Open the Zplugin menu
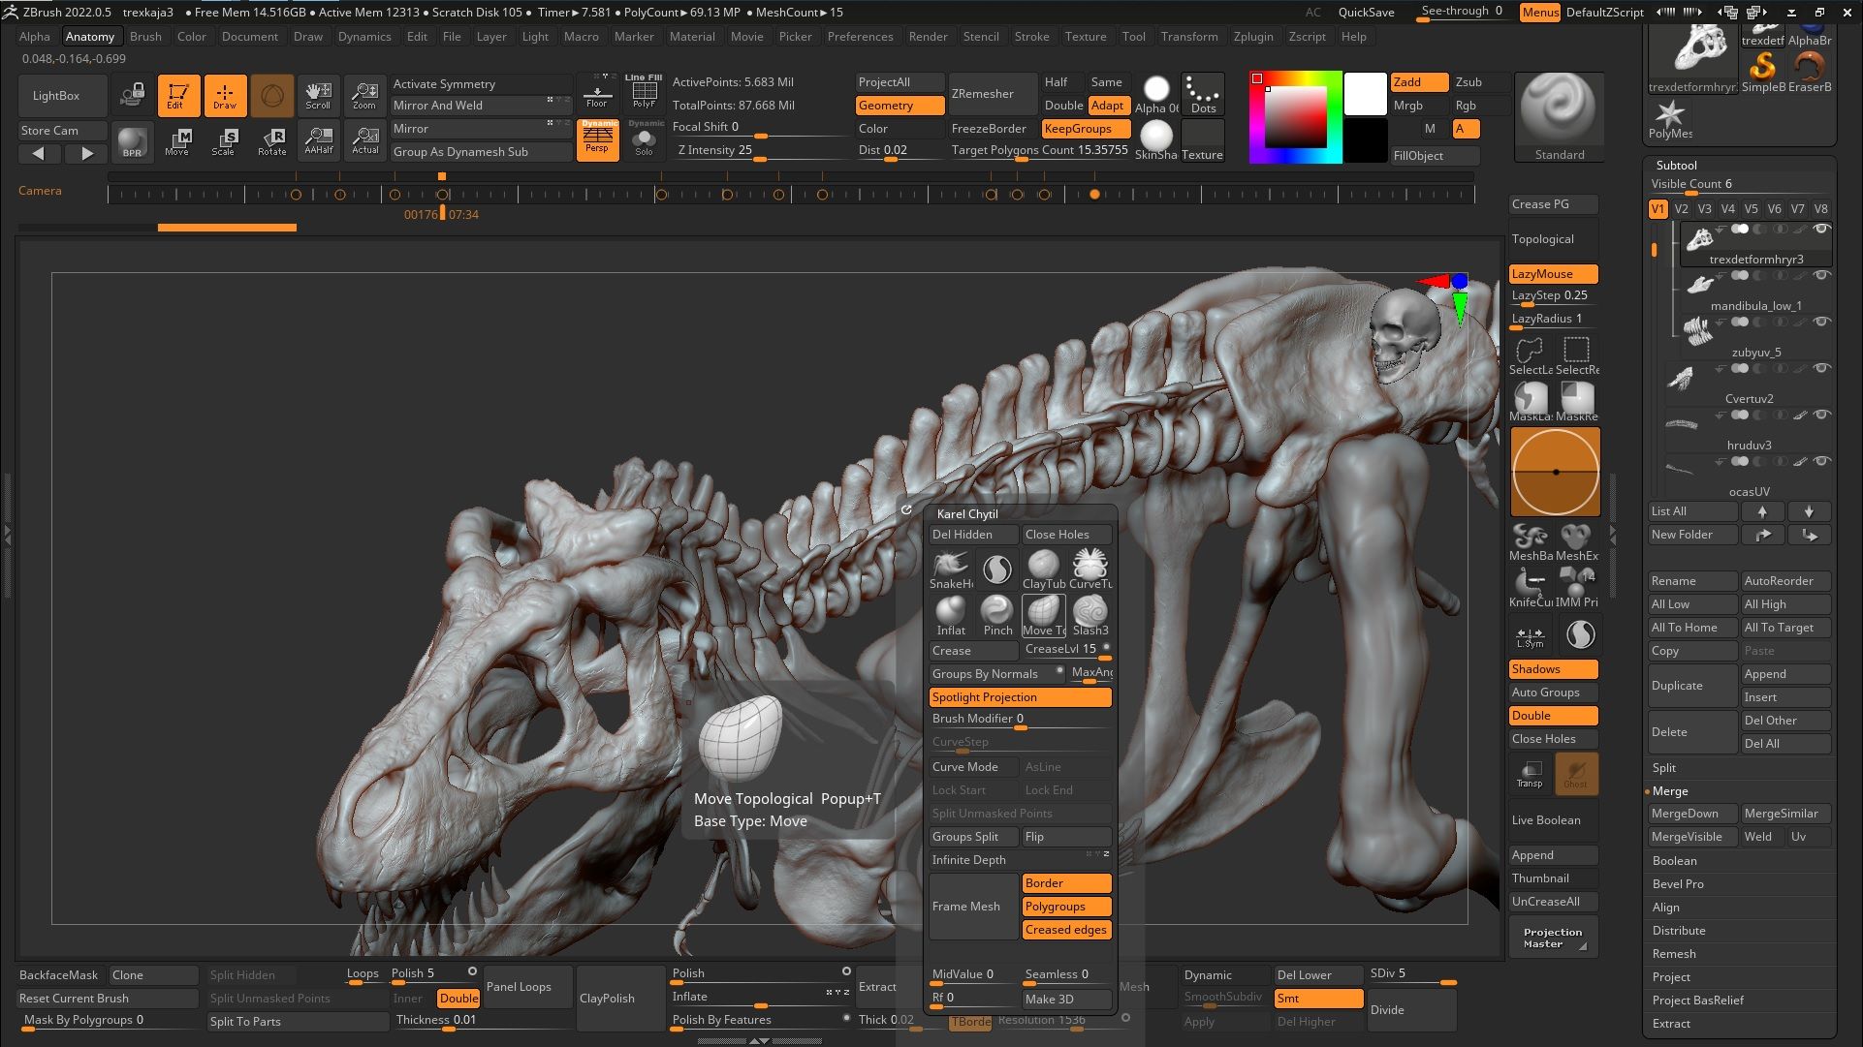 (1252, 37)
